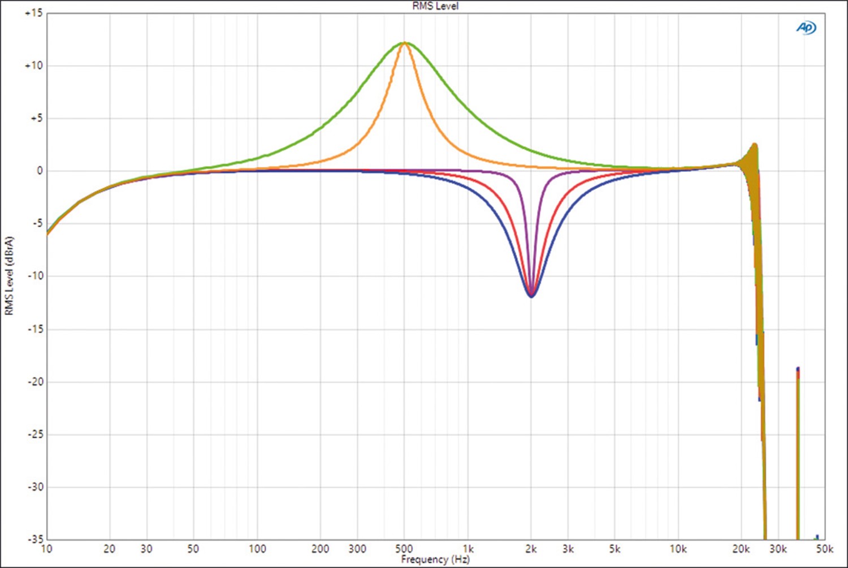Click the AP logo in the chart corner
Image resolution: width=848 pixels, height=568 pixels.
(806, 28)
